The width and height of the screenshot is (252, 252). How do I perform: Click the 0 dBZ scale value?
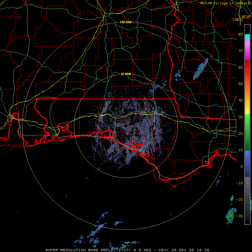(241, 167)
